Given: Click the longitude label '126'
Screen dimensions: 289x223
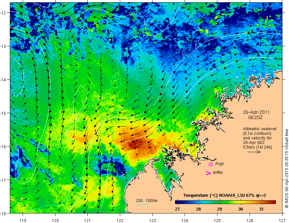Looking at the screenshot, I should pos(250,220).
